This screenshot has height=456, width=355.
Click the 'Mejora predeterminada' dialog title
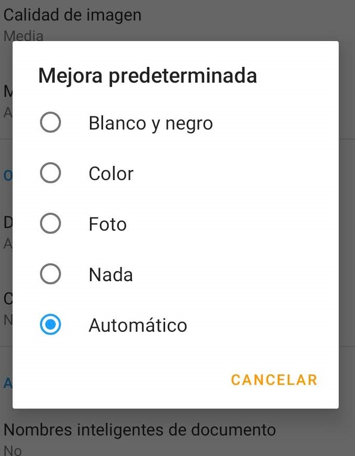click(x=148, y=76)
